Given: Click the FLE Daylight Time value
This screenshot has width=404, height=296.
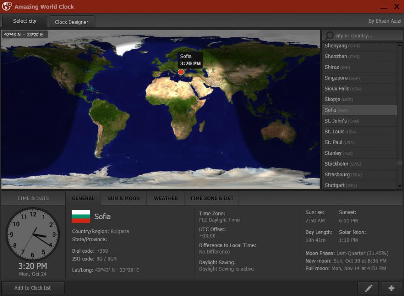Looking at the screenshot, I should (219, 220).
